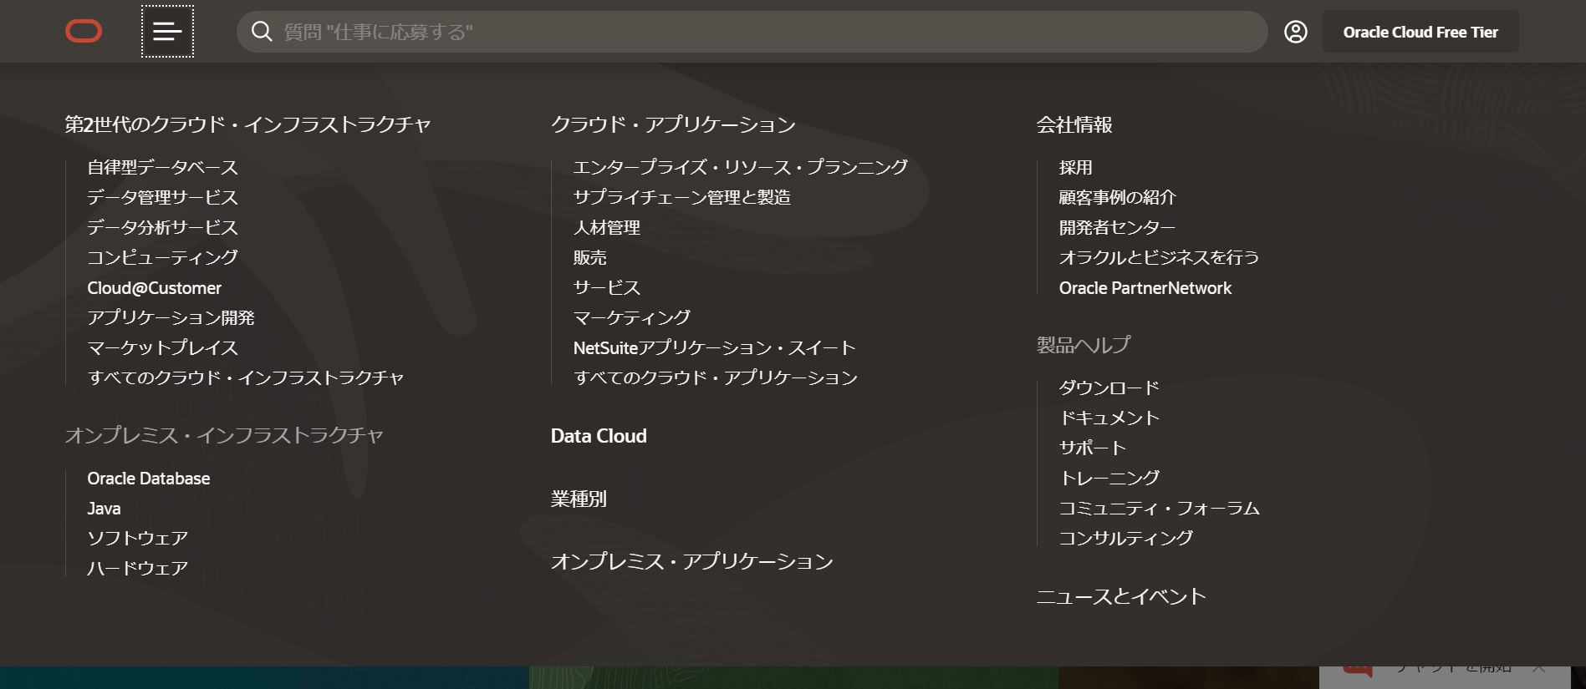Select データ管理サービス link
Screen dimensions: 1586x689
[x=162, y=197]
